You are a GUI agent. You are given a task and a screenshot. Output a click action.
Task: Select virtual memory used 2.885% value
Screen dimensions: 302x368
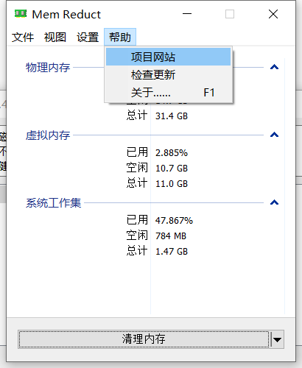click(x=172, y=153)
